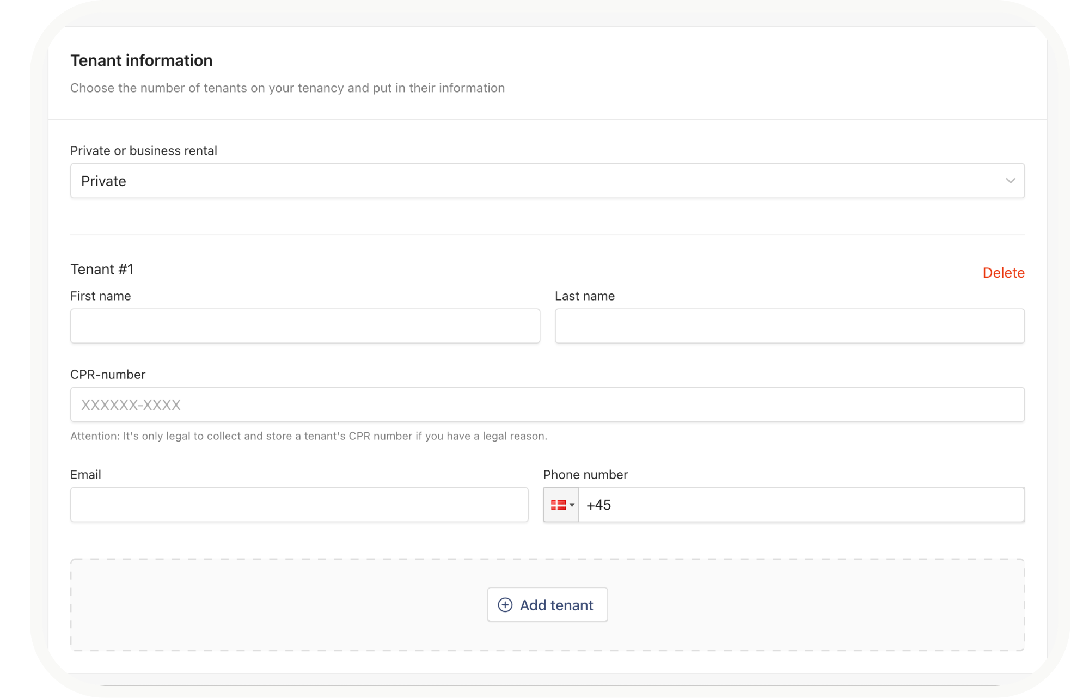Click the Last name label
The height and width of the screenshot is (698, 1089).
point(584,296)
